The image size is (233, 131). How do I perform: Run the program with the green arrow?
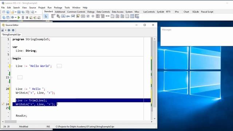click(x=19, y=17)
